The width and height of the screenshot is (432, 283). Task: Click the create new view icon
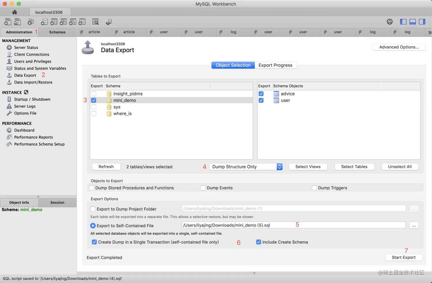[63, 22]
